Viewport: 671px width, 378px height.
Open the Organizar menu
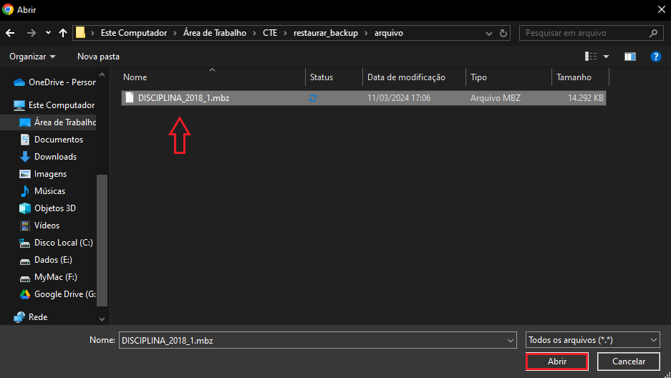(32, 56)
